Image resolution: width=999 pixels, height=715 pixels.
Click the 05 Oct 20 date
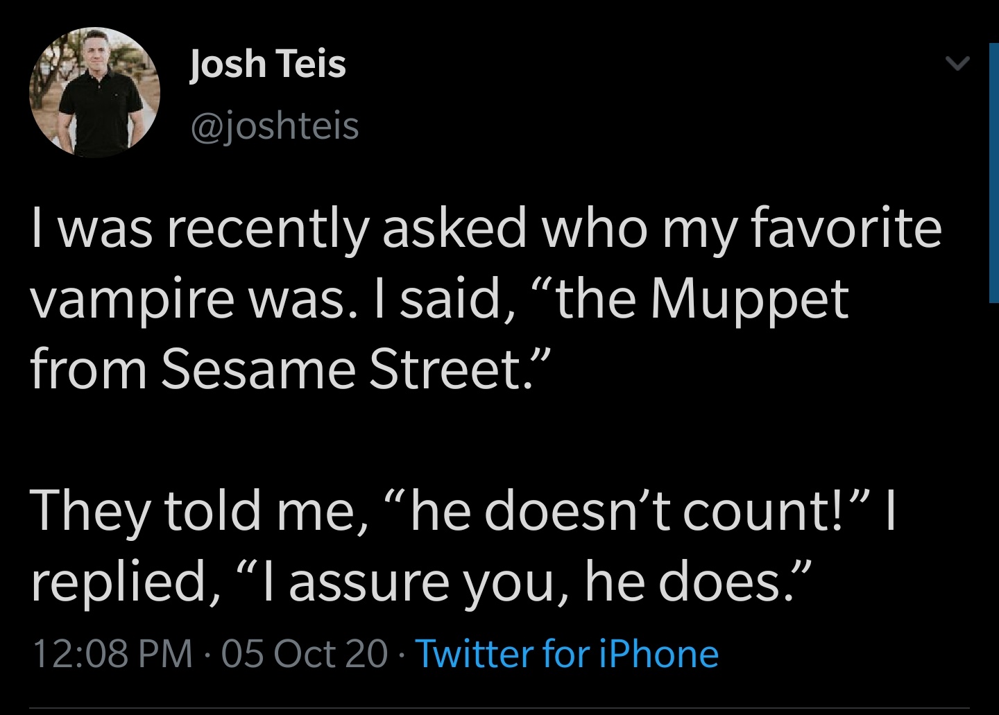tap(305, 653)
